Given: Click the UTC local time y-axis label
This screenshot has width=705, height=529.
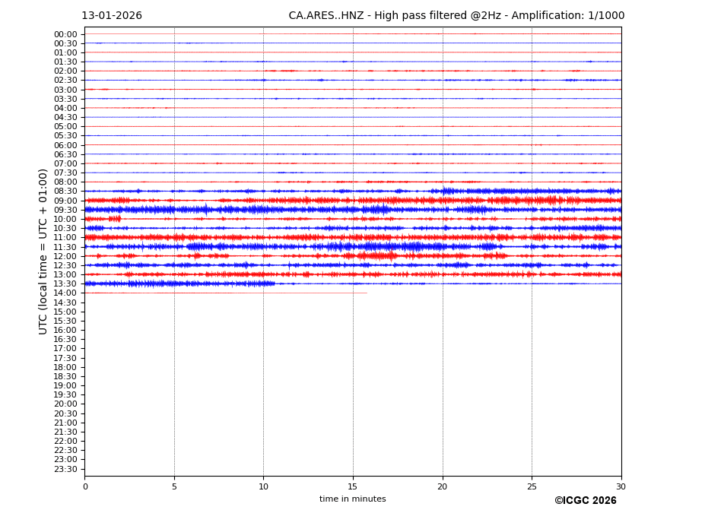Looking at the screenshot, I should (44, 252).
